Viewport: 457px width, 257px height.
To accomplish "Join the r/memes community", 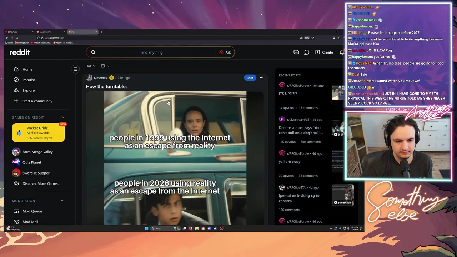I will pos(250,78).
